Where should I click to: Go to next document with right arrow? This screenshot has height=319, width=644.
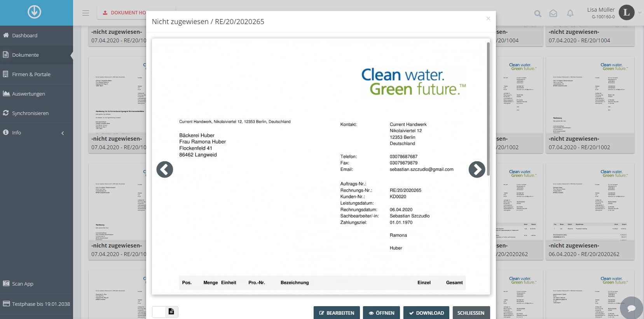[x=477, y=169]
